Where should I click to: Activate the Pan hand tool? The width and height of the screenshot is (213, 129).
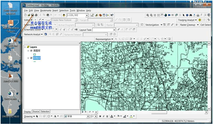(162, 15)
